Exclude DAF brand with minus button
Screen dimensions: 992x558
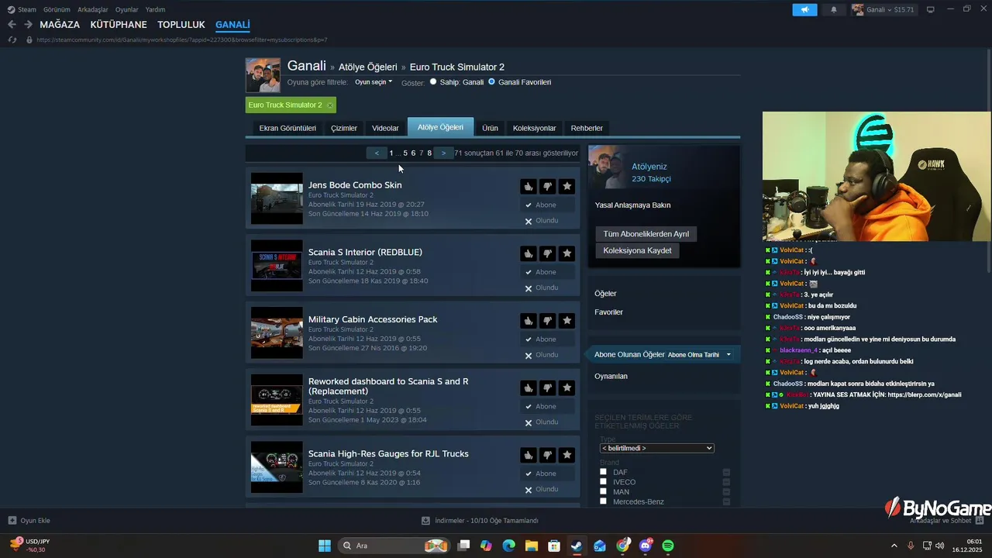tap(726, 472)
